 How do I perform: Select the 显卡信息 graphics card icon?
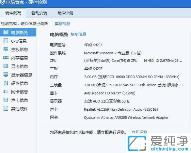[x=6, y=66]
